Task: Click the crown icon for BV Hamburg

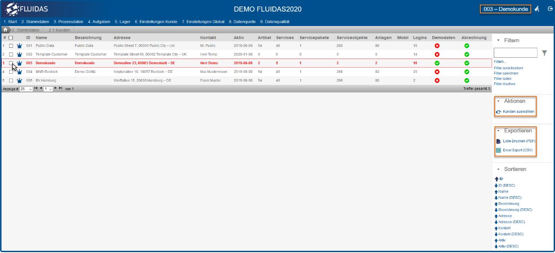Action: click(20, 80)
